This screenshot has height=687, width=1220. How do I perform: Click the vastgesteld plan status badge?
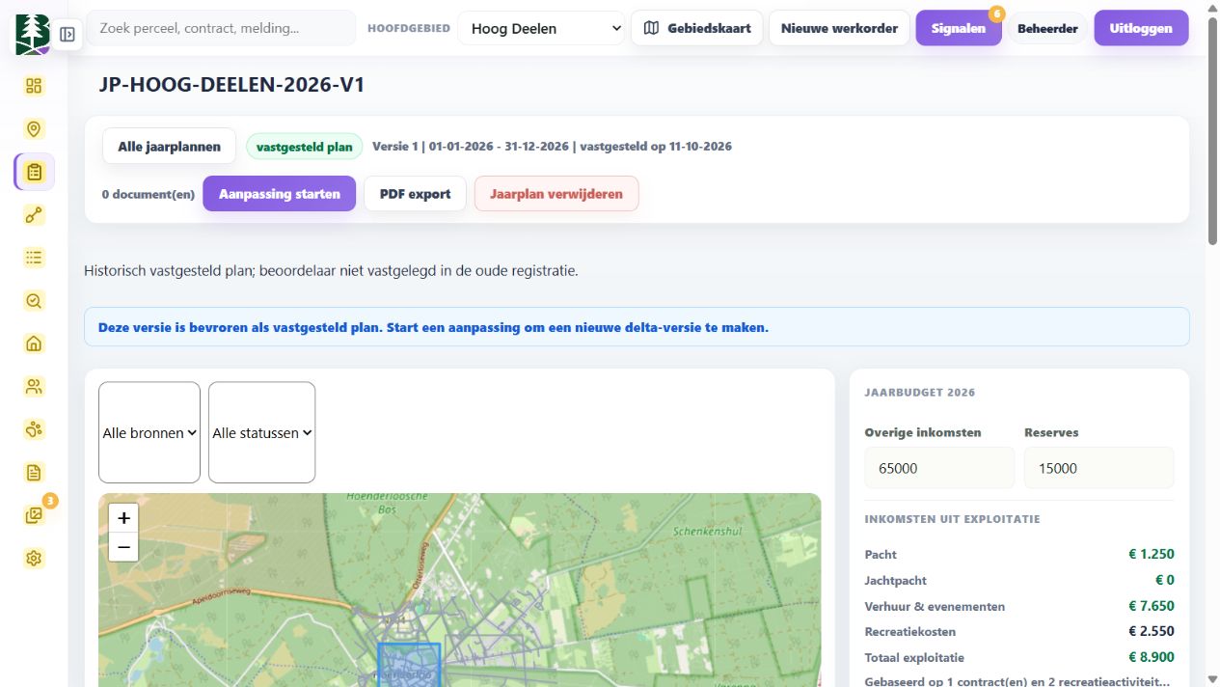point(305,147)
